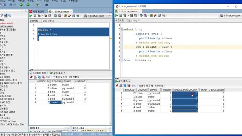Close left Query Result tab
242x136 pixels.
(x=65, y=73)
